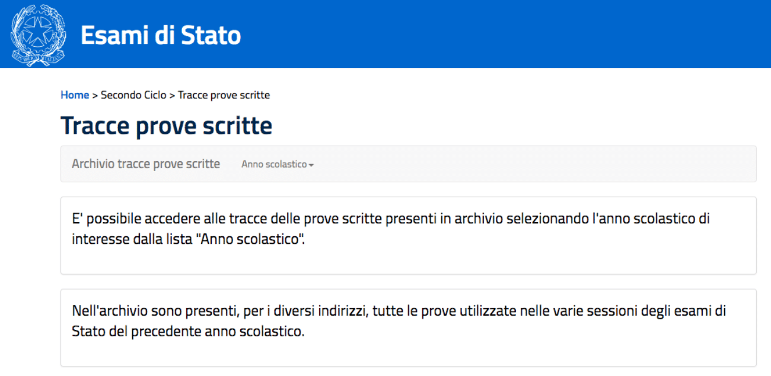
Task: Click empty space in the gray archive navbar
Action: click(x=534, y=164)
